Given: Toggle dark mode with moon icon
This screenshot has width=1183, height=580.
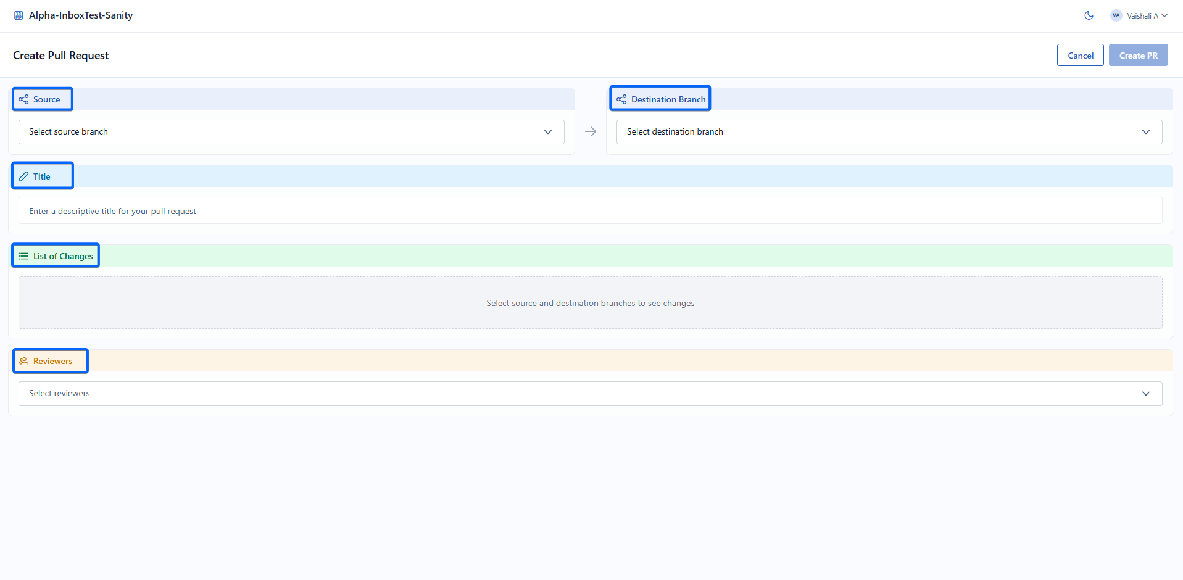Looking at the screenshot, I should [1089, 15].
